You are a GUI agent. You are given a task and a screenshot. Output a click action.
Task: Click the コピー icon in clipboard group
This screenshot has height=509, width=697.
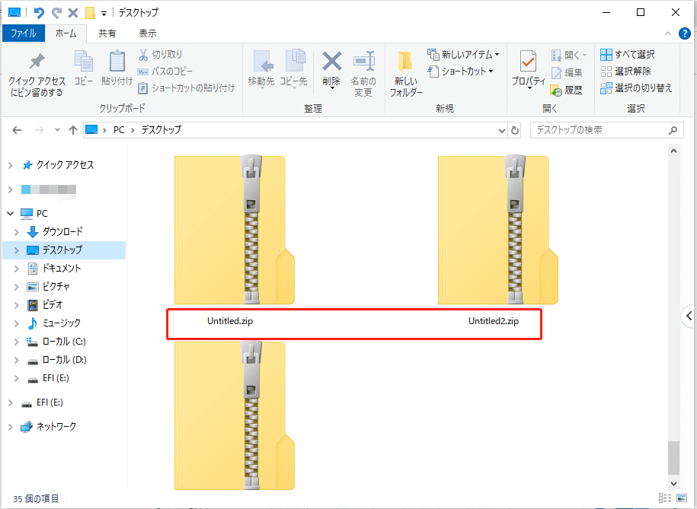coord(84,62)
